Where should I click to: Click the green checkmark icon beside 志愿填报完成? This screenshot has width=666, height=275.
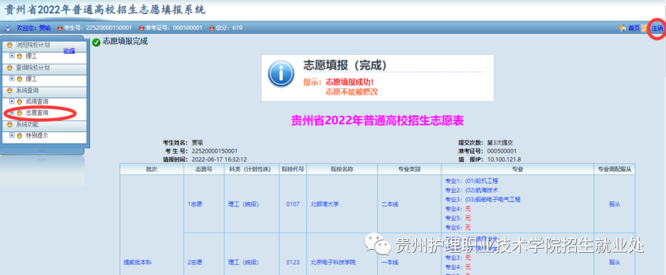pyautogui.click(x=96, y=43)
